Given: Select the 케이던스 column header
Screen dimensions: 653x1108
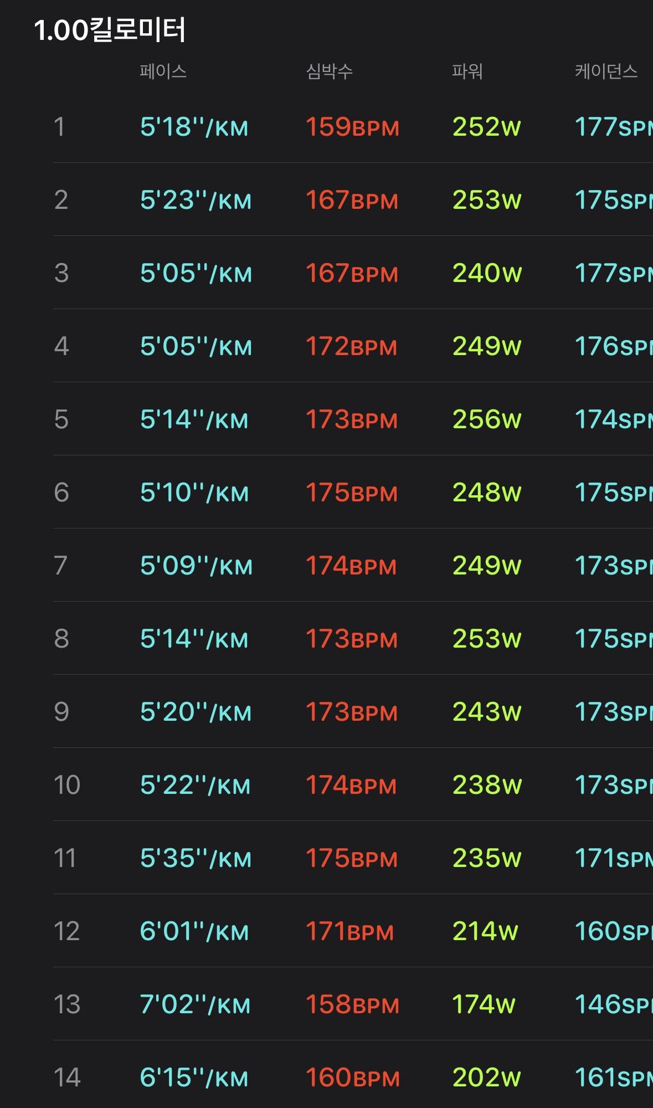Looking at the screenshot, I should pos(606,71).
